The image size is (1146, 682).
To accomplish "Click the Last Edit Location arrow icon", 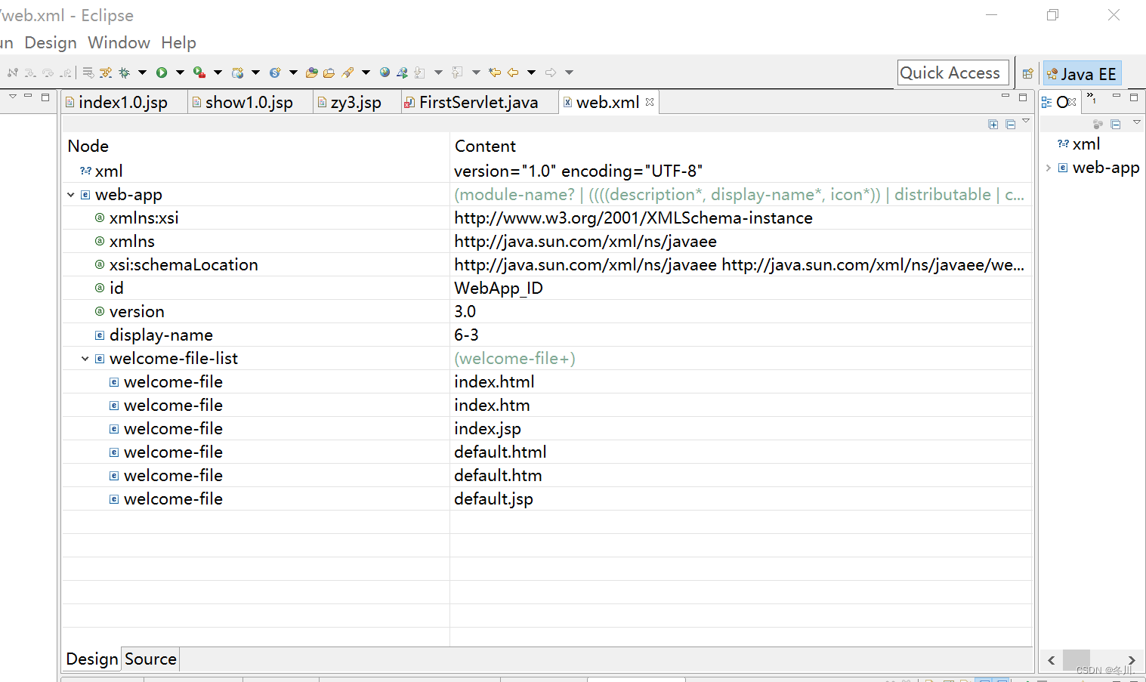I will 494,73.
